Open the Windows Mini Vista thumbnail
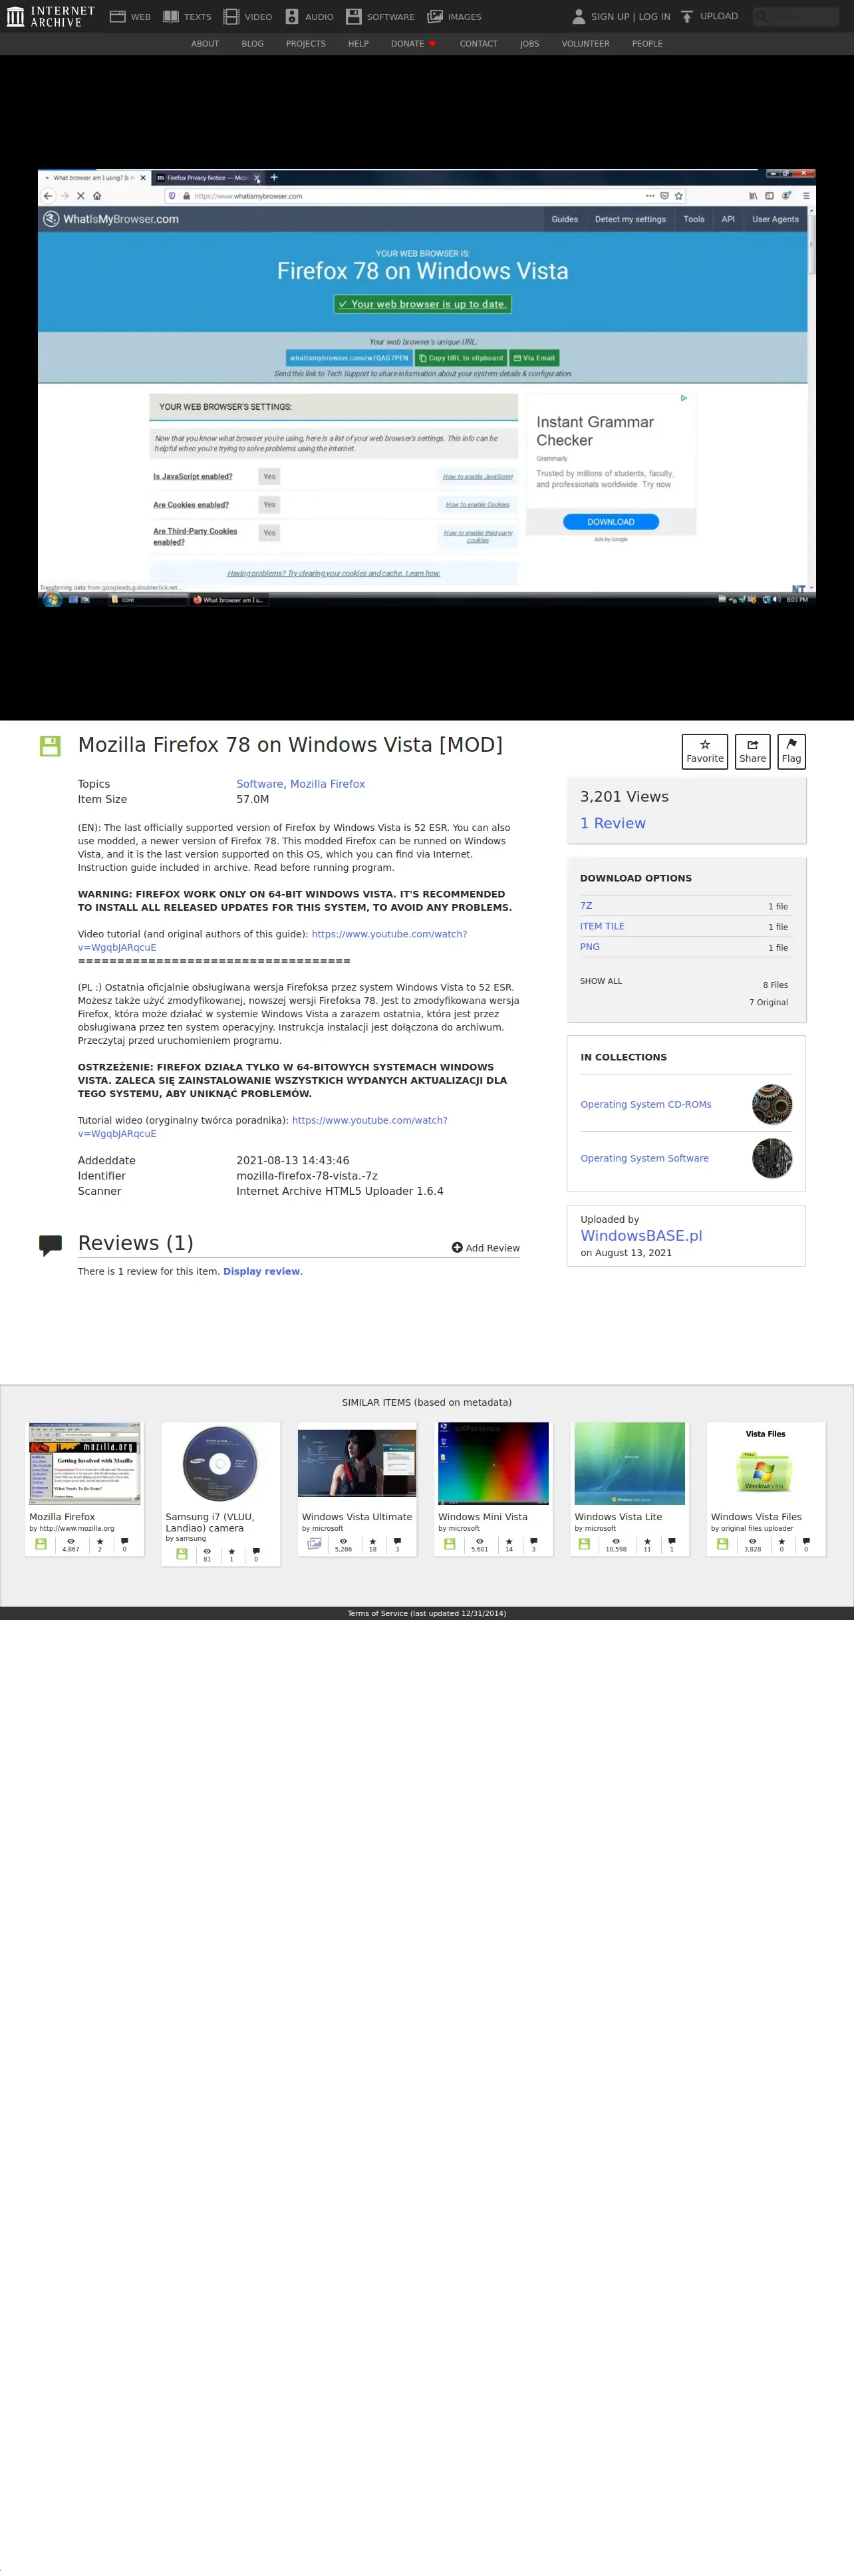The height and width of the screenshot is (2576, 854). point(493,1463)
